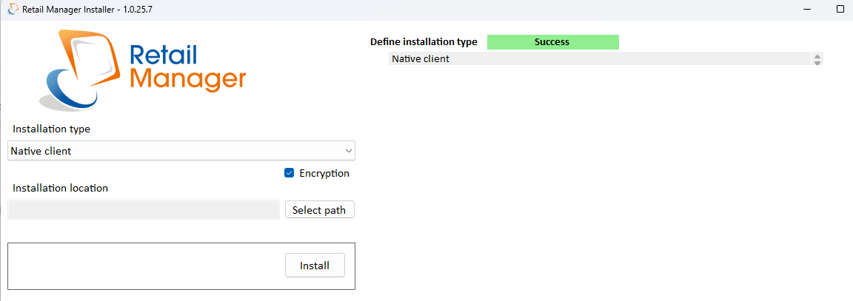
Task: Click the Installation type label
Action: 52,129
